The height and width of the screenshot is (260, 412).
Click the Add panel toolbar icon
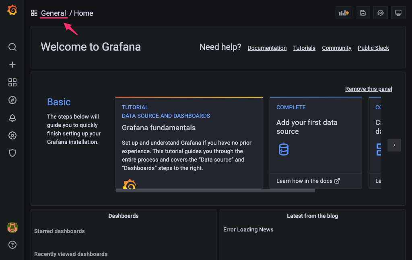coord(344,13)
